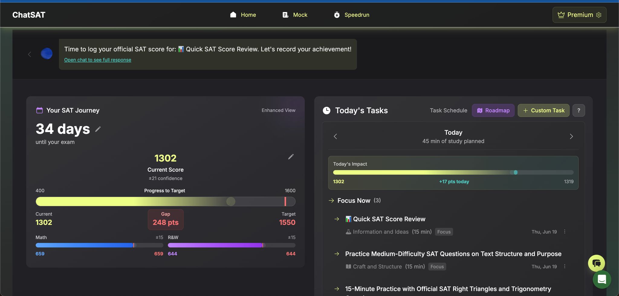
Task: Open the Speedrun tab
Action: pyautogui.click(x=352, y=15)
